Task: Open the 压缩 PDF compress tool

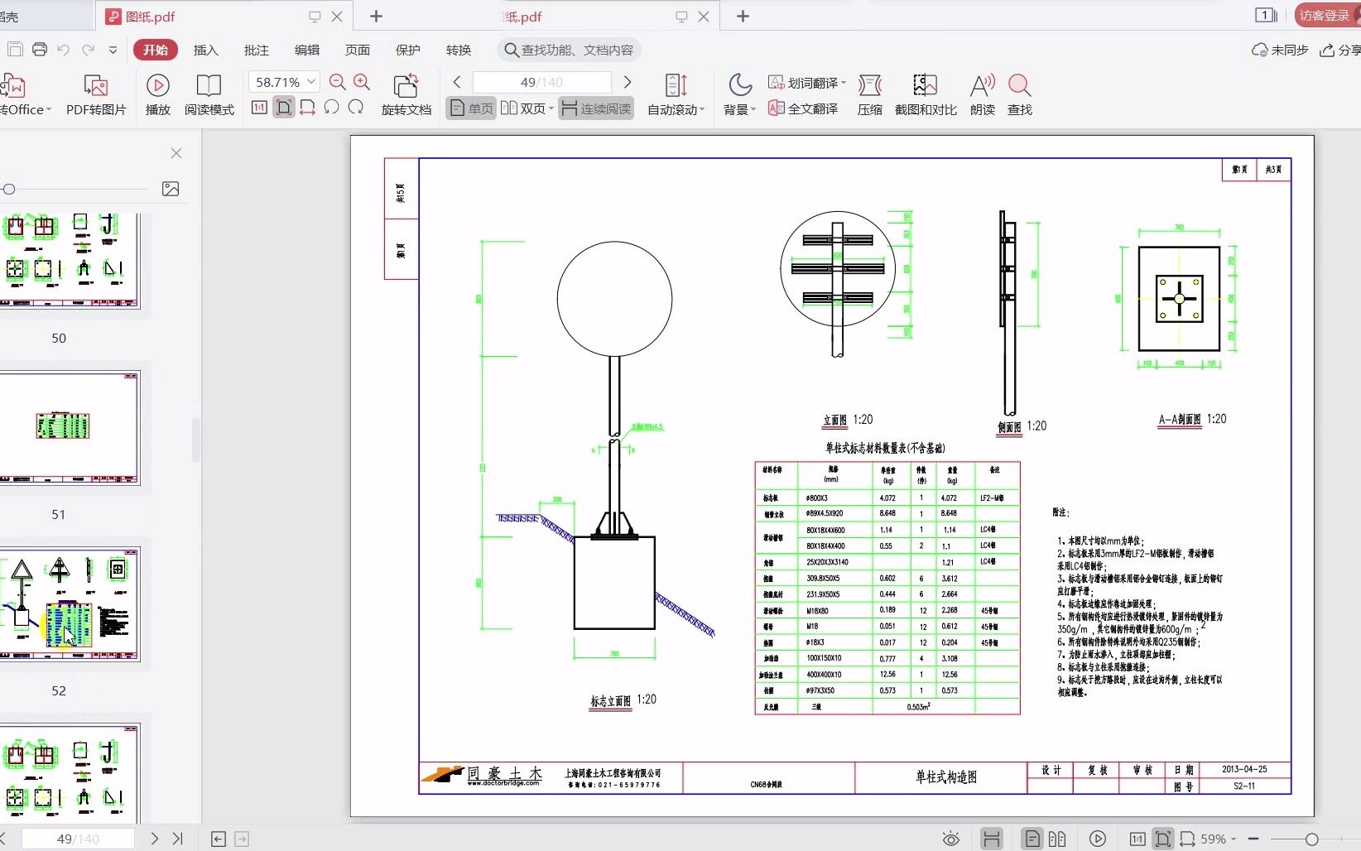Action: point(870,94)
